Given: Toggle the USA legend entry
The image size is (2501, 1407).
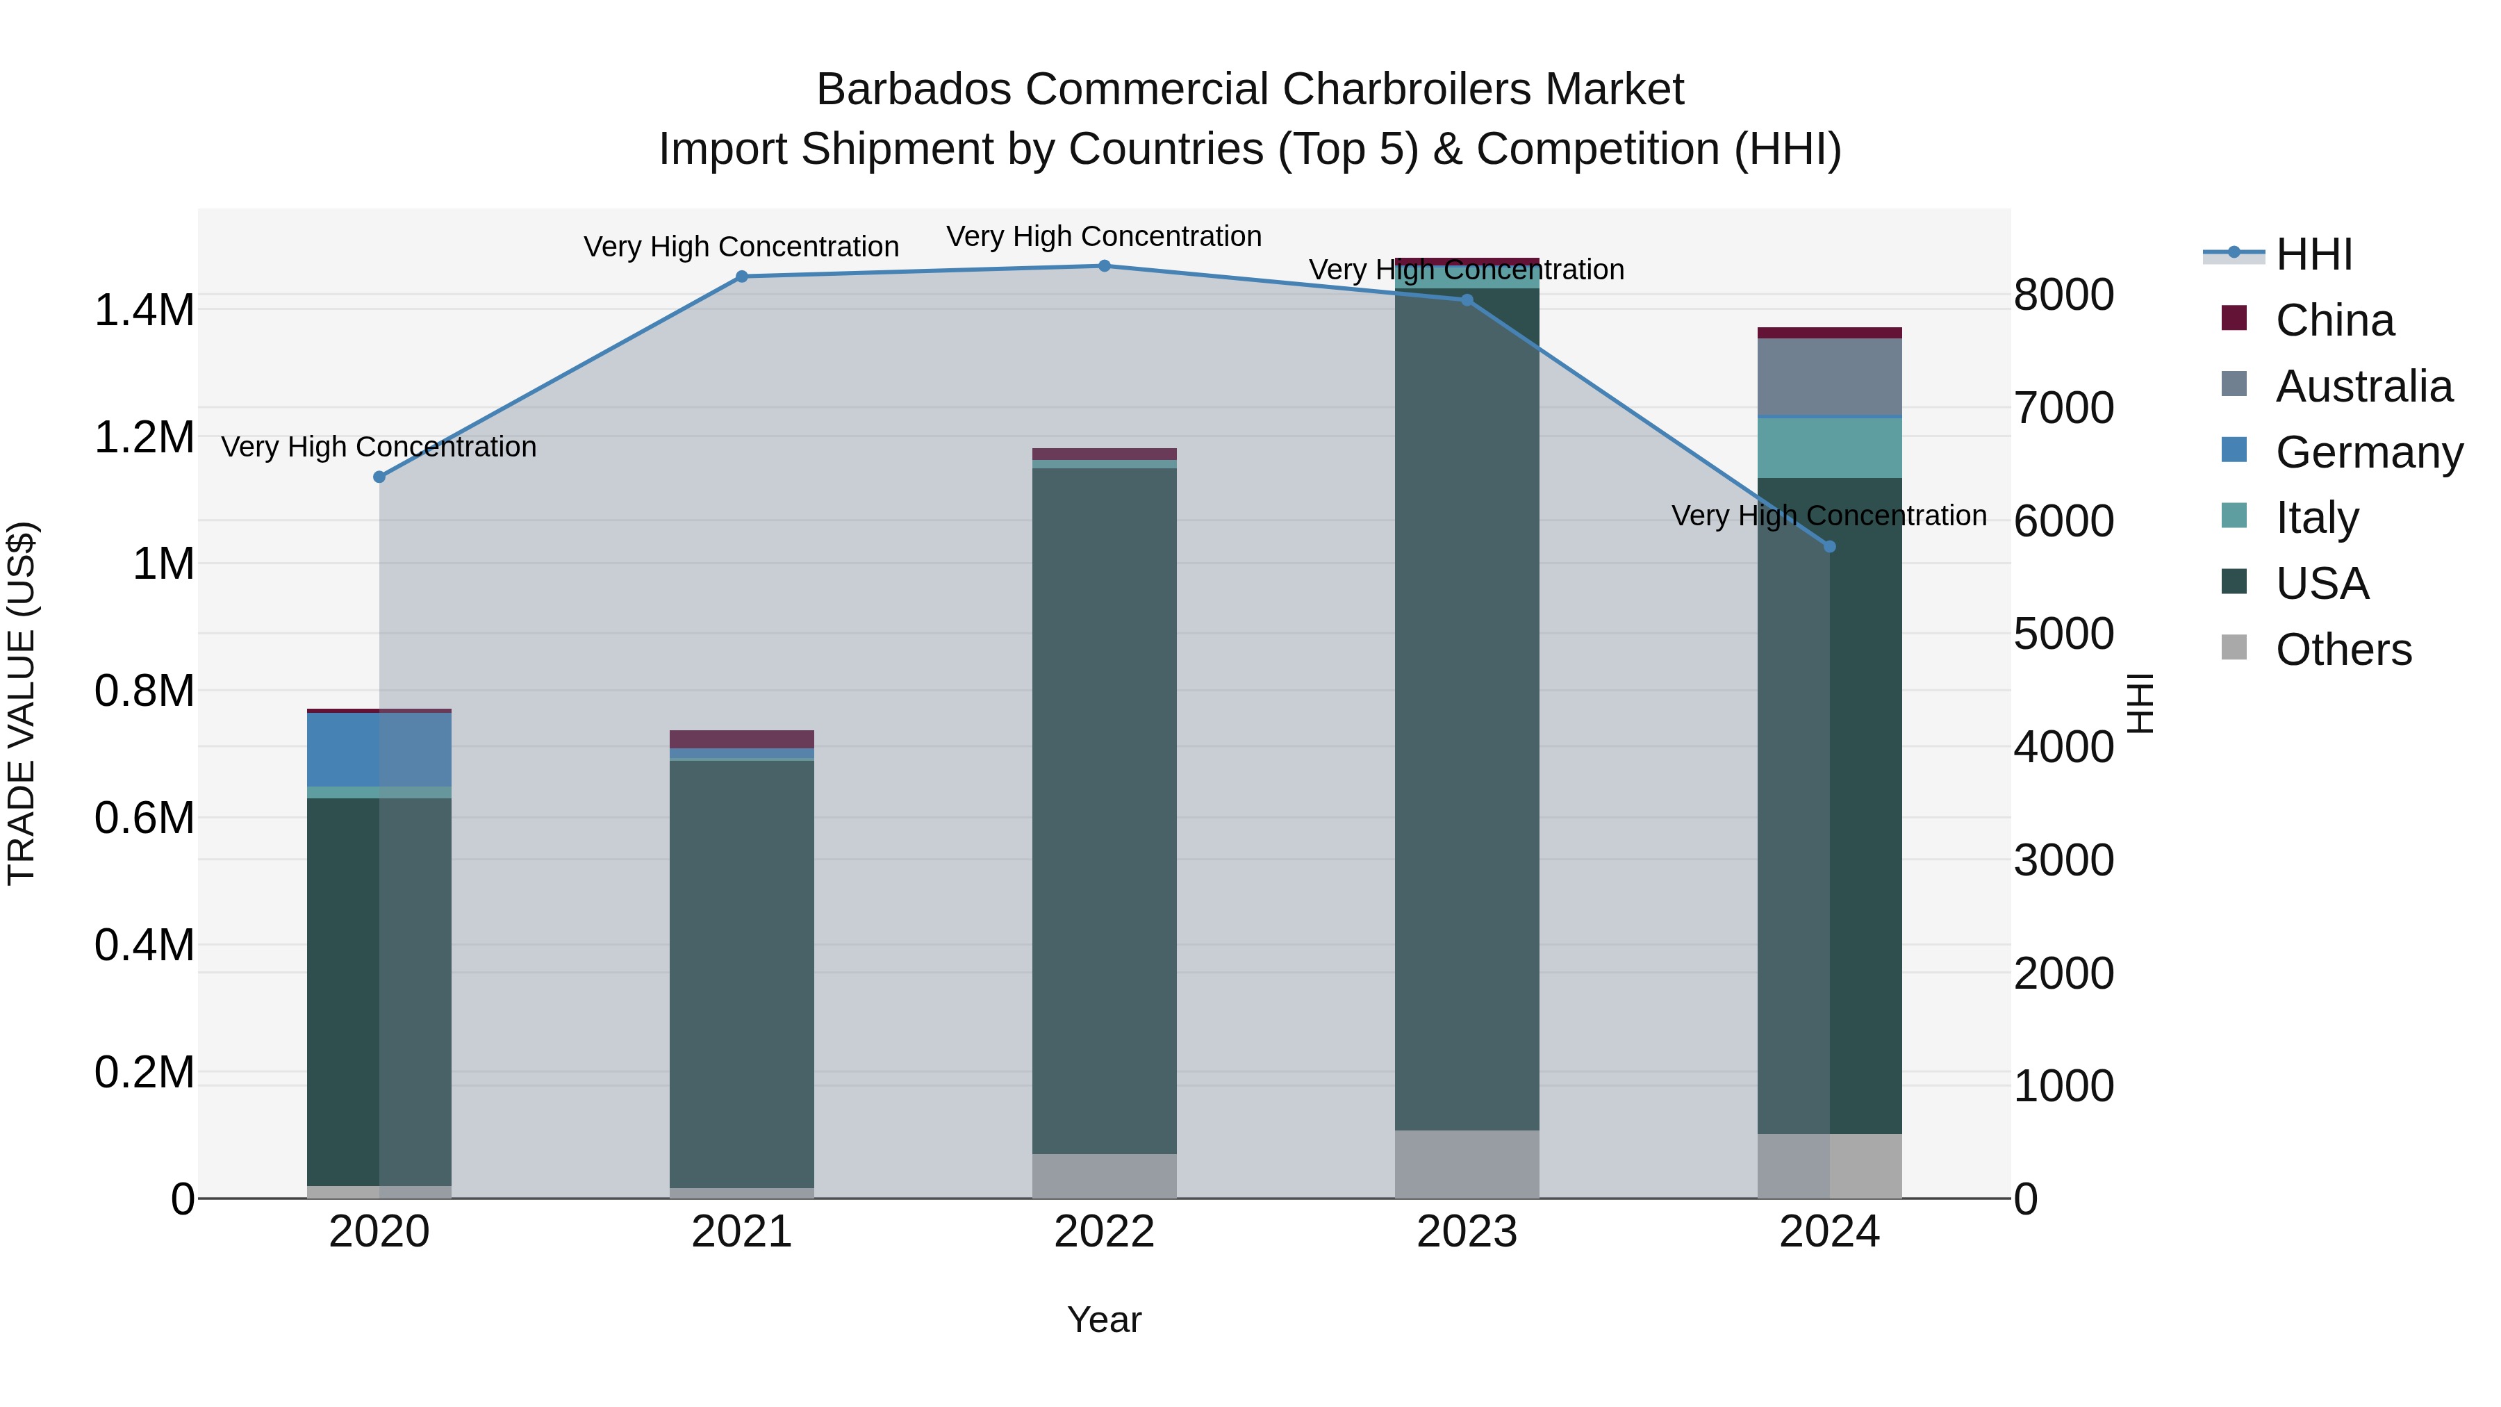Looking at the screenshot, I should pos(2295,584).
